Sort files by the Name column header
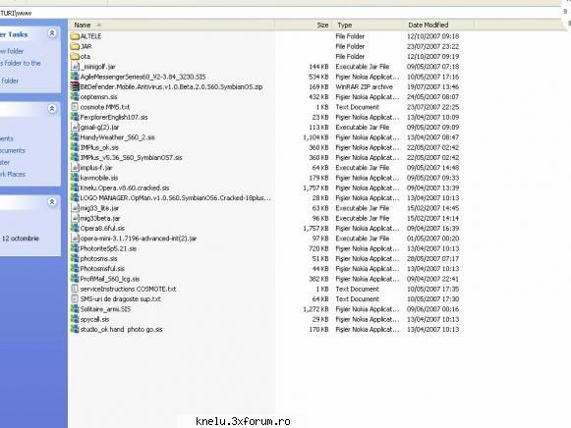This screenshot has width=571, height=428. click(171, 26)
